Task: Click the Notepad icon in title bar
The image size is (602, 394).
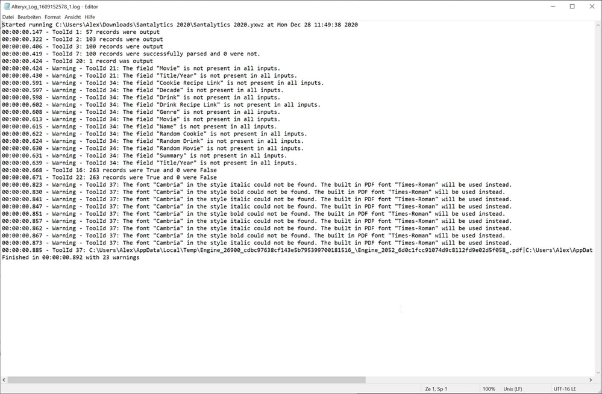Action: [x=7, y=6]
